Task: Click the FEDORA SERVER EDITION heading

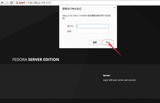Action: [x=36, y=60]
